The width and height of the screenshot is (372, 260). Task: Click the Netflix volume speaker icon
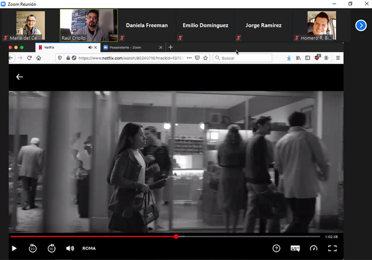(70, 248)
